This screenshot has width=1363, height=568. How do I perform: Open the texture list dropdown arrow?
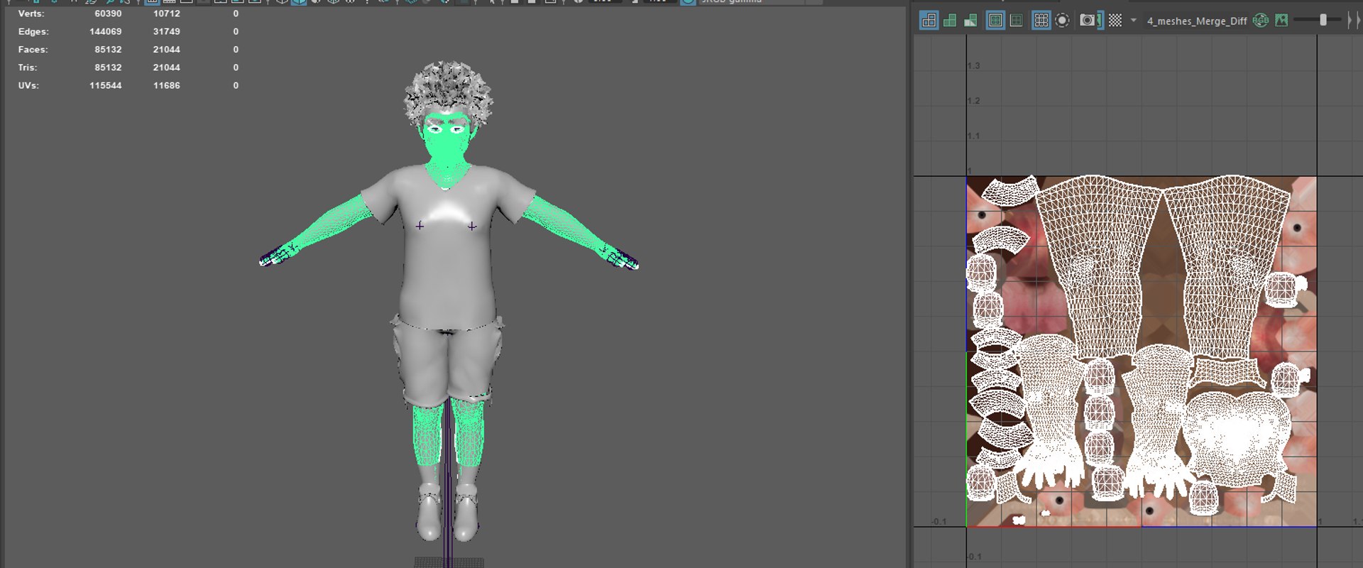(x=1133, y=21)
